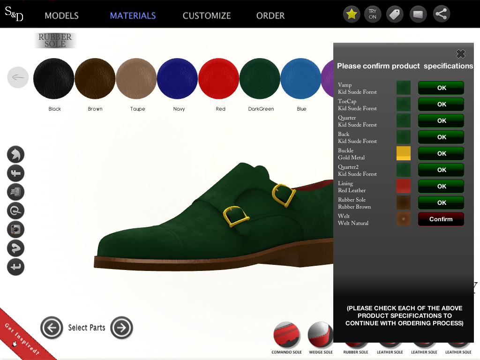This screenshot has width=480, height=360.
Task: Choose the Black rubber sole color
Action: coord(53,79)
